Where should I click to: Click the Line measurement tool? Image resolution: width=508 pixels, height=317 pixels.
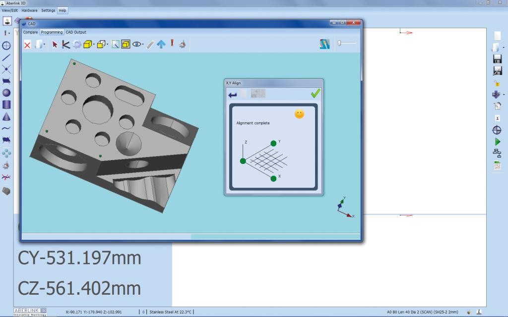[6, 57]
